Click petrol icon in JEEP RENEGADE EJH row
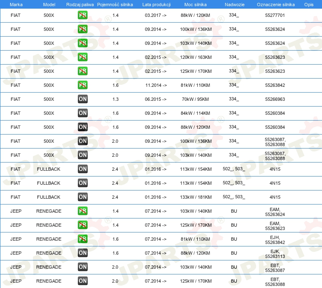Viewport: 322px width, 288px height. [x=82, y=239]
